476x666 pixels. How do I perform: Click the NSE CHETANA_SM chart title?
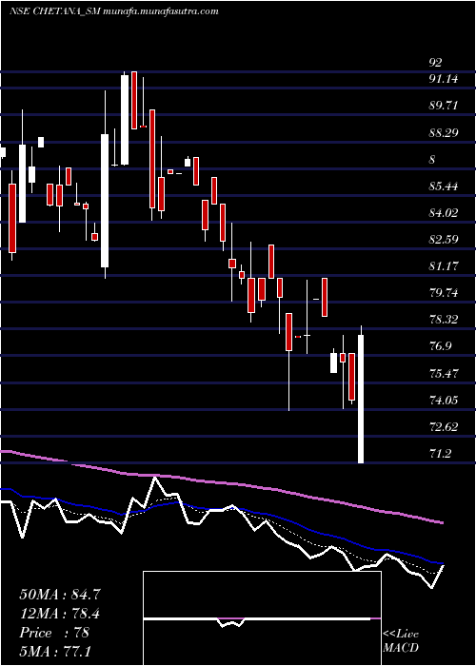click(x=113, y=11)
